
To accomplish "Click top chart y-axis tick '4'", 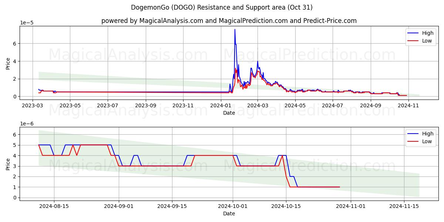I will (15, 61).
